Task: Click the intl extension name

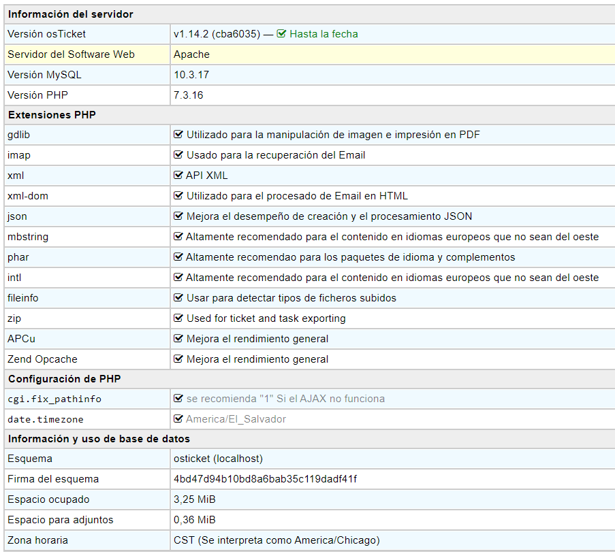Action: click(x=14, y=278)
